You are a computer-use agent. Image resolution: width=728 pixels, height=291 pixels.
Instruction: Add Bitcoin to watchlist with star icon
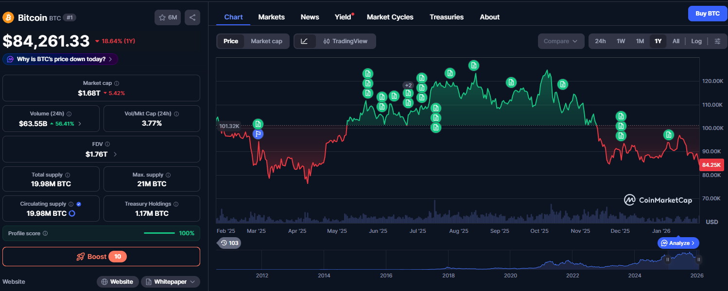(x=168, y=17)
